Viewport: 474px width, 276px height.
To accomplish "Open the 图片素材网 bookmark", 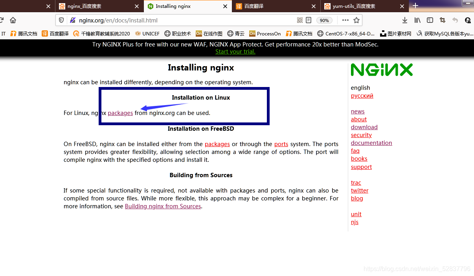I will [396, 34].
